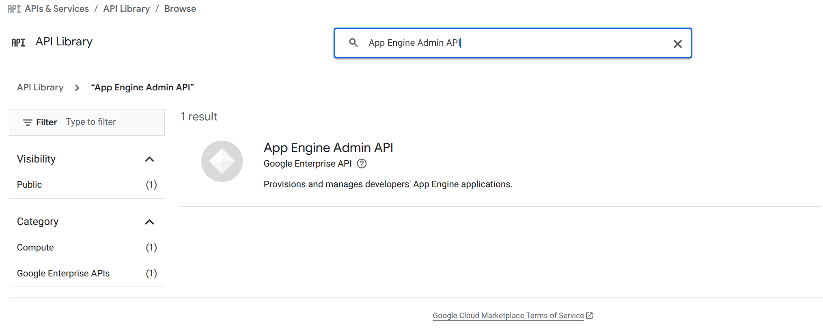Collapse the Visibility section chevron

coord(149,159)
